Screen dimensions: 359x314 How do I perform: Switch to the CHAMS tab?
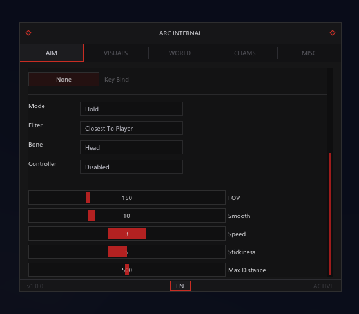click(244, 53)
